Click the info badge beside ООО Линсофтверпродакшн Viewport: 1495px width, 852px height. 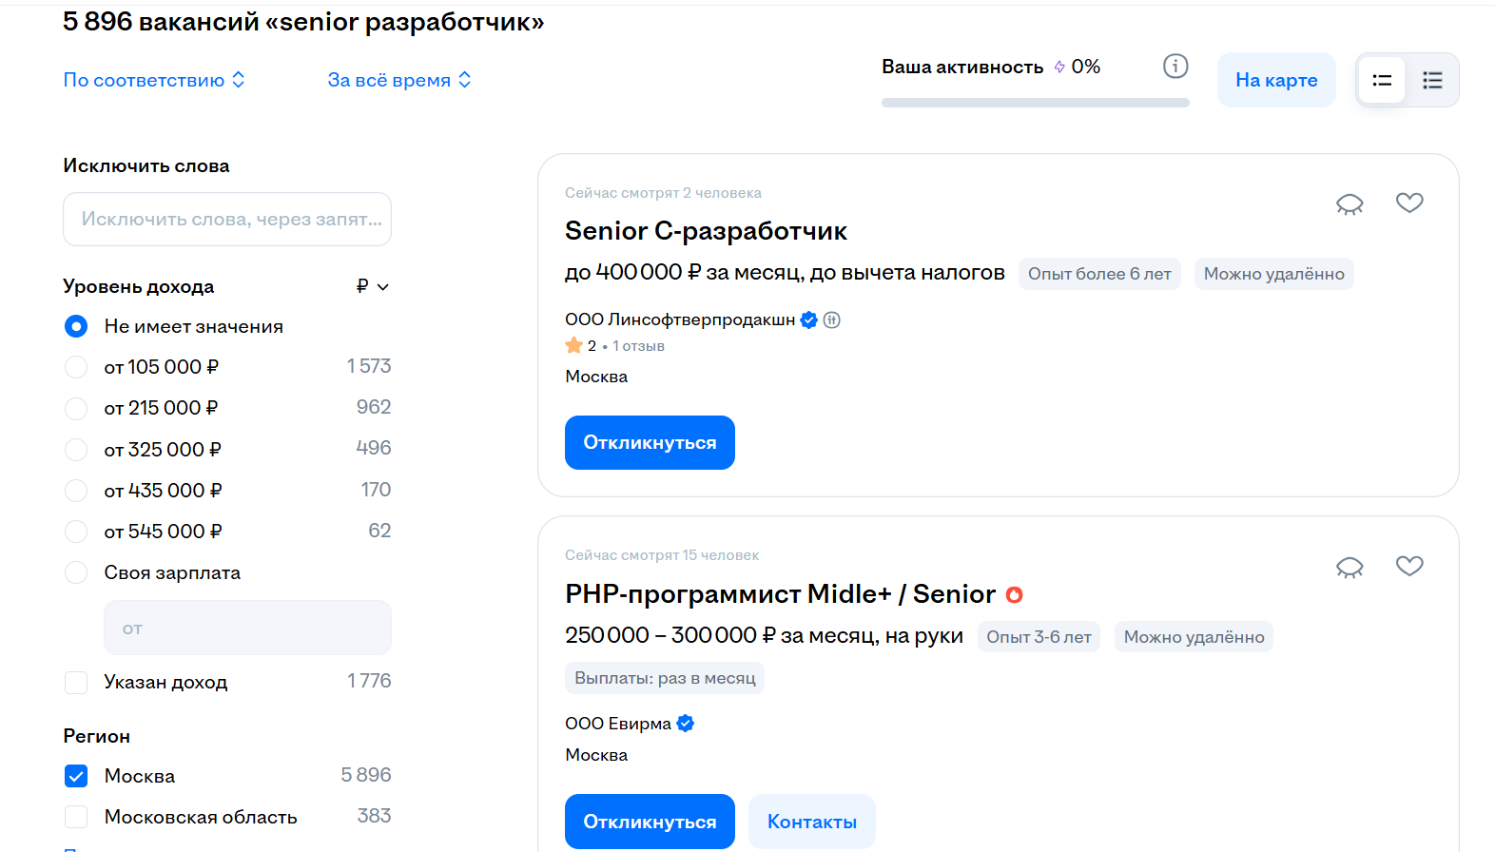(x=832, y=319)
